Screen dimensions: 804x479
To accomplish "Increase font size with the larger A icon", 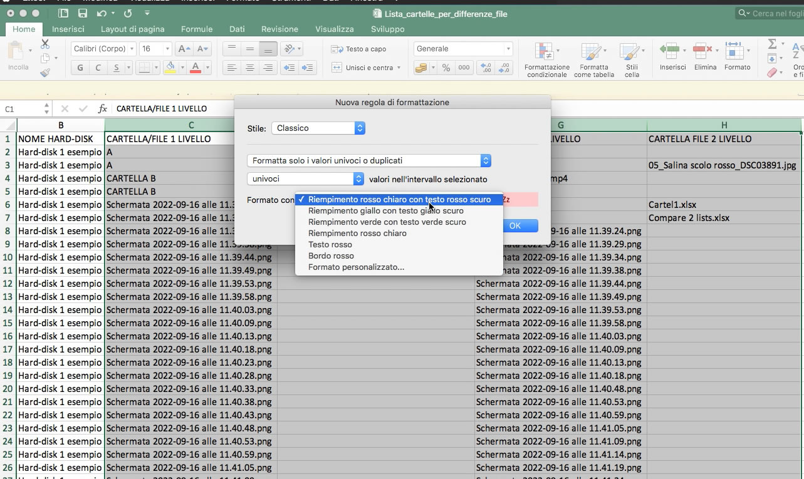I will pos(184,49).
